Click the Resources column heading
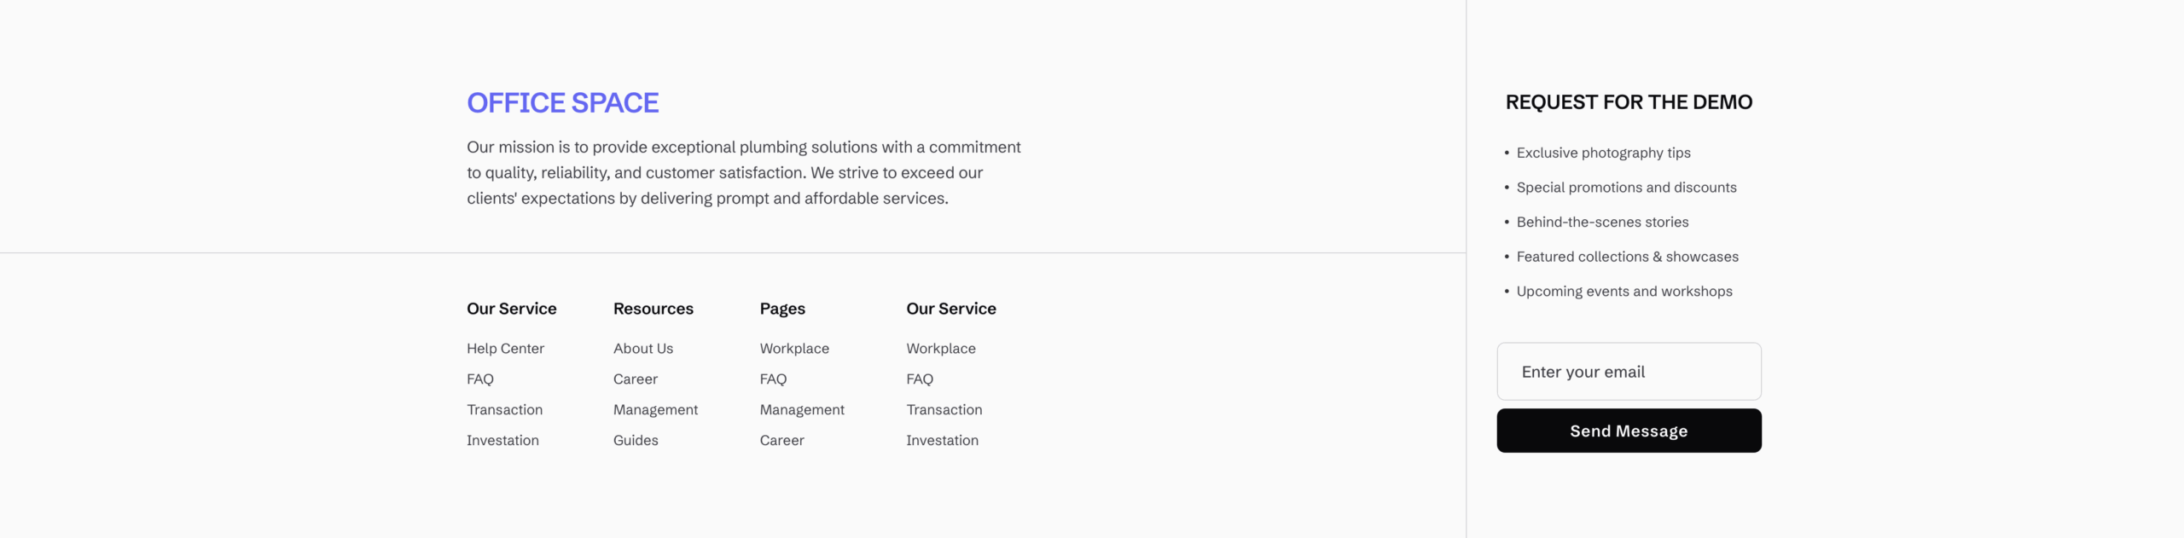 coord(653,309)
